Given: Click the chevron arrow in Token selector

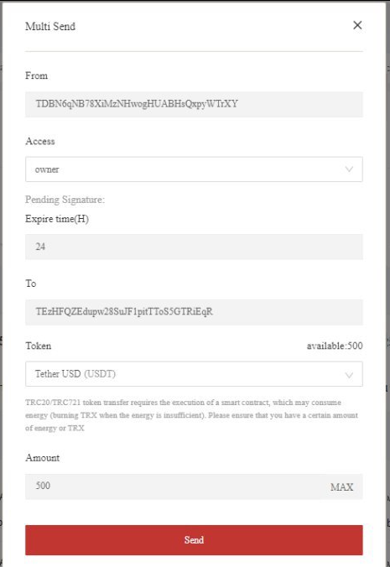Looking at the screenshot, I should 349,375.
